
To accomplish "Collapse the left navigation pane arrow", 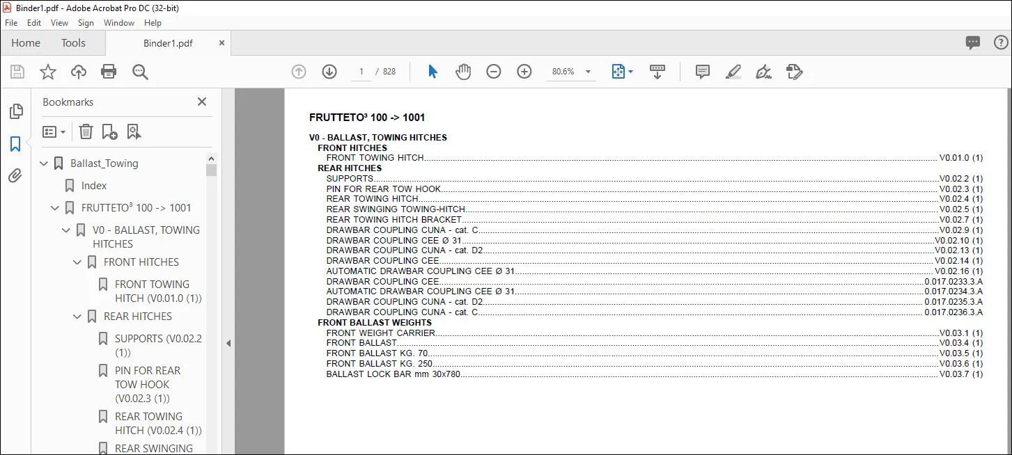I will point(228,343).
